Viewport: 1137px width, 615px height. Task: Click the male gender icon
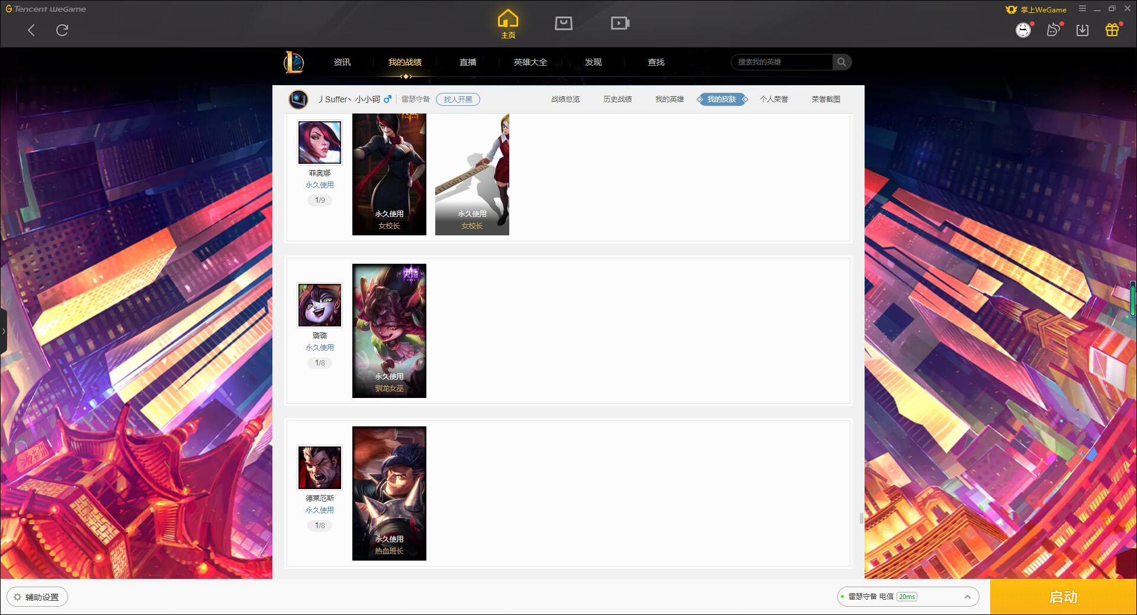point(387,99)
